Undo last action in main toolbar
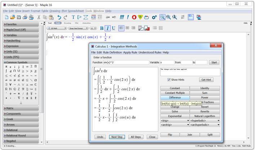 59,17
